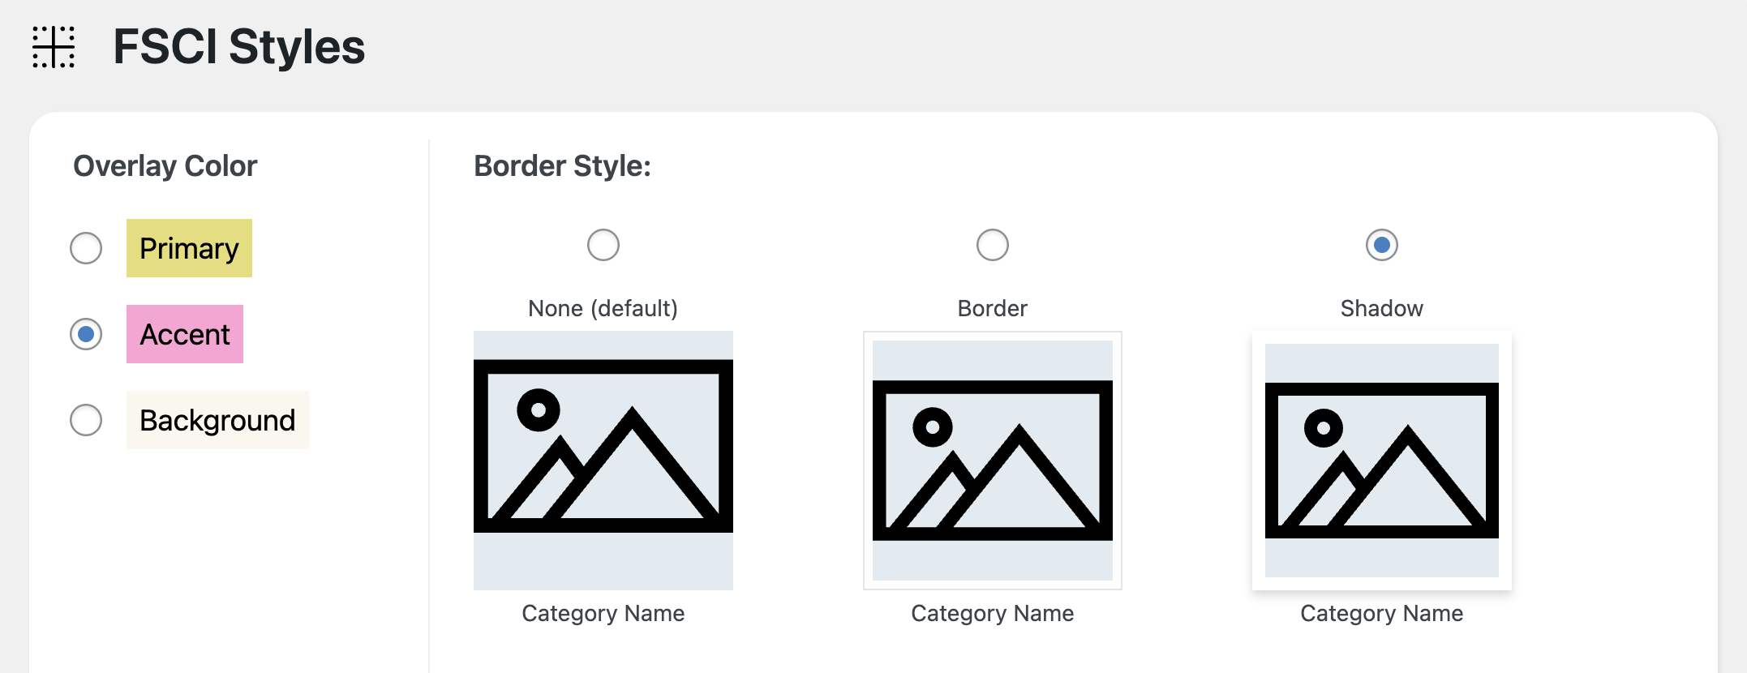Click the Border label text

pos(993,308)
